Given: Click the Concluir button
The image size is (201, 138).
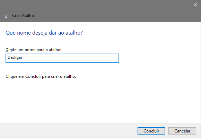Looking at the screenshot, I should [151, 131].
